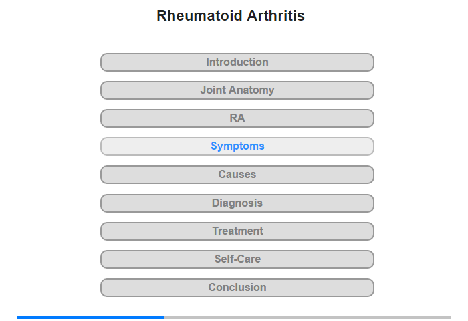The image size is (468, 321).
Task: Go to the Joint Anatomy section
Action: [x=237, y=90]
